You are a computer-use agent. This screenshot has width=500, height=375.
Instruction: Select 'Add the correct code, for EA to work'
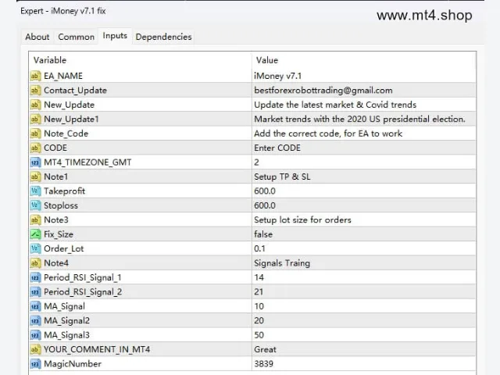[x=328, y=134]
